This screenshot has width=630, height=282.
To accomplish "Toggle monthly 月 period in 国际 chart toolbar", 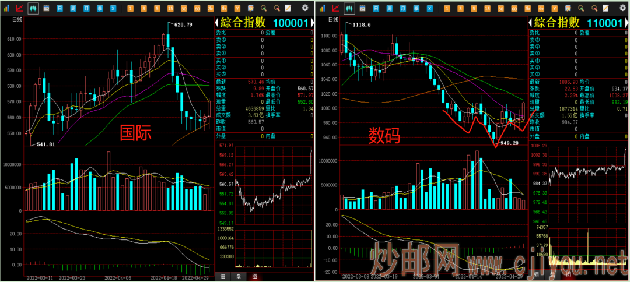I will (86, 9).
